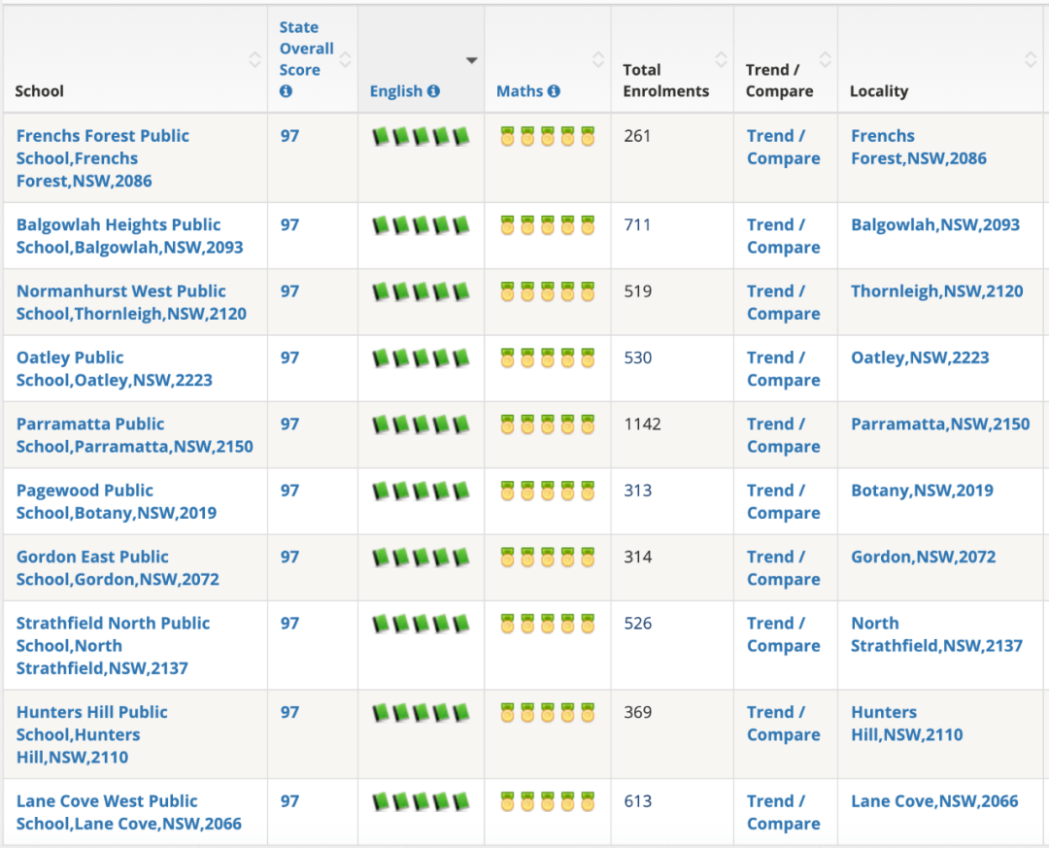Click enrolment value 1142

click(642, 424)
